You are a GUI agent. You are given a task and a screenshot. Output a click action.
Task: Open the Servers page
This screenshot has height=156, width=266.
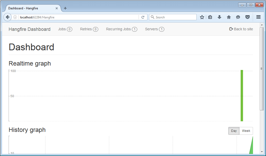(154, 29)
